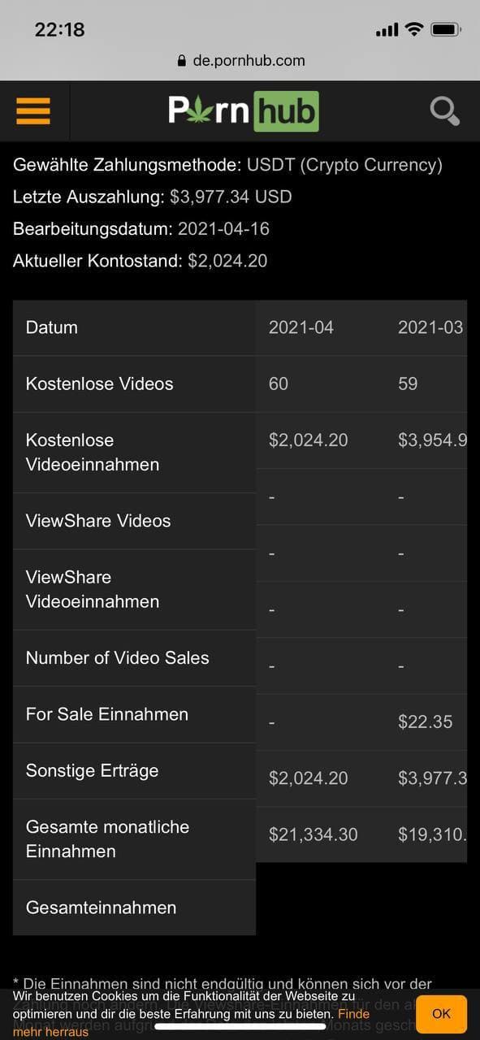Open the 'Finde mehr heraus' cookie link

click(192, 1023)
